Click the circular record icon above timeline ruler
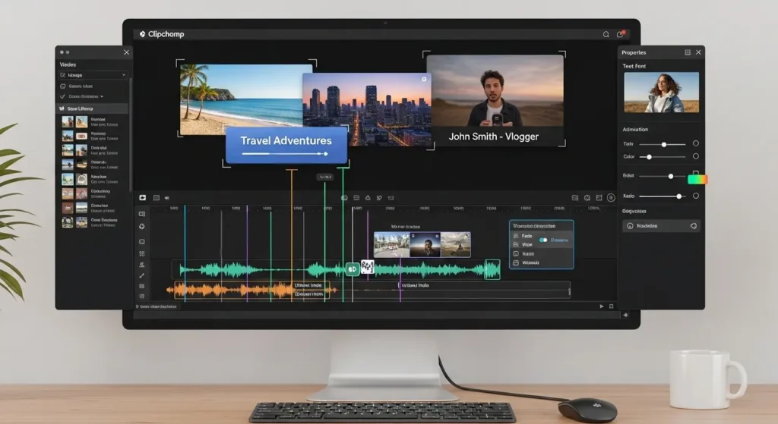 611,197
